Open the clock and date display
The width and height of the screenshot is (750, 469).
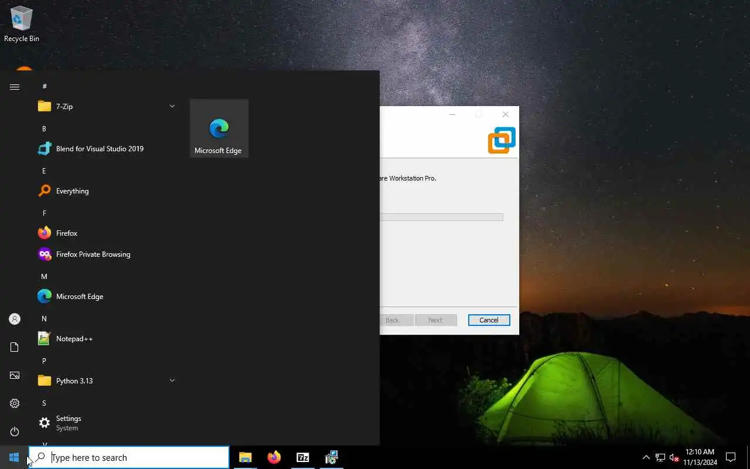[700, 457]
